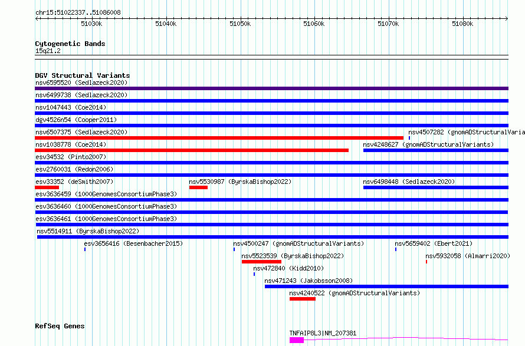
Task: Select the red nsv4240522 variant bar
Action: click(303, 299)
